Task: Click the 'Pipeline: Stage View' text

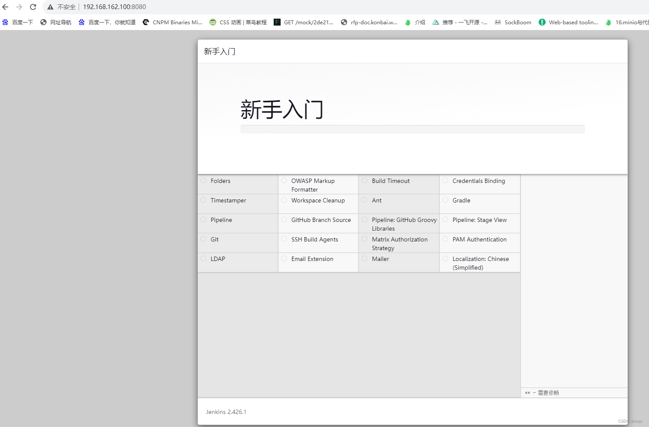Action: [480, 220]
